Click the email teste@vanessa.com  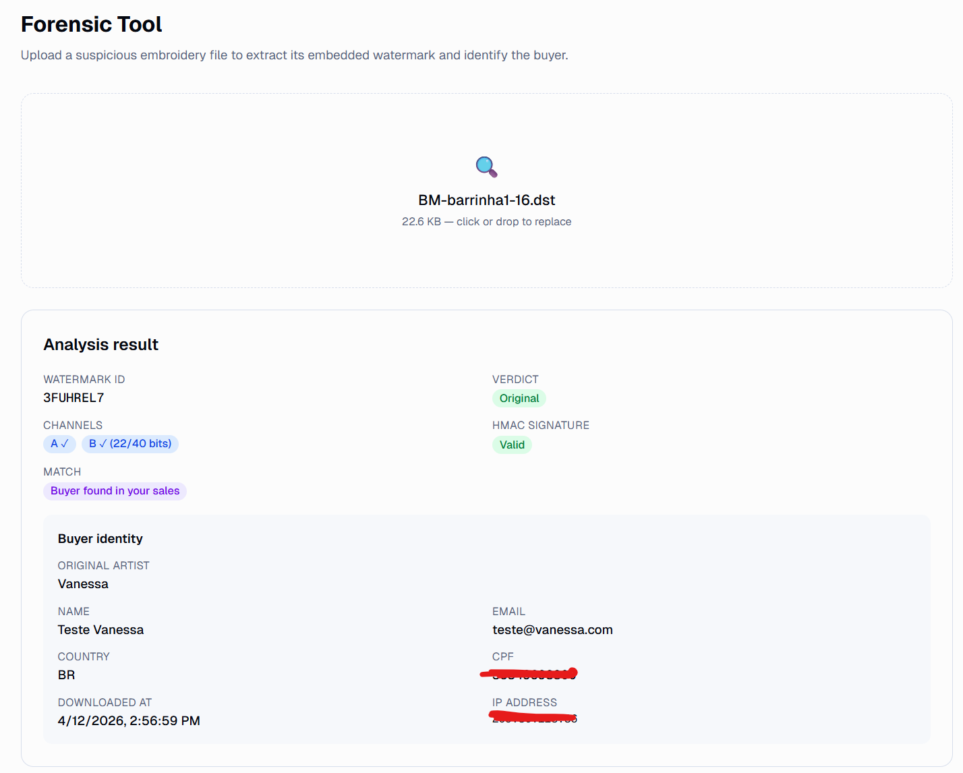(x=552, y=630)
